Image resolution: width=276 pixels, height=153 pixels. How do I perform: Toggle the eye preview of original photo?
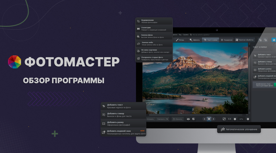pos(188,119)
